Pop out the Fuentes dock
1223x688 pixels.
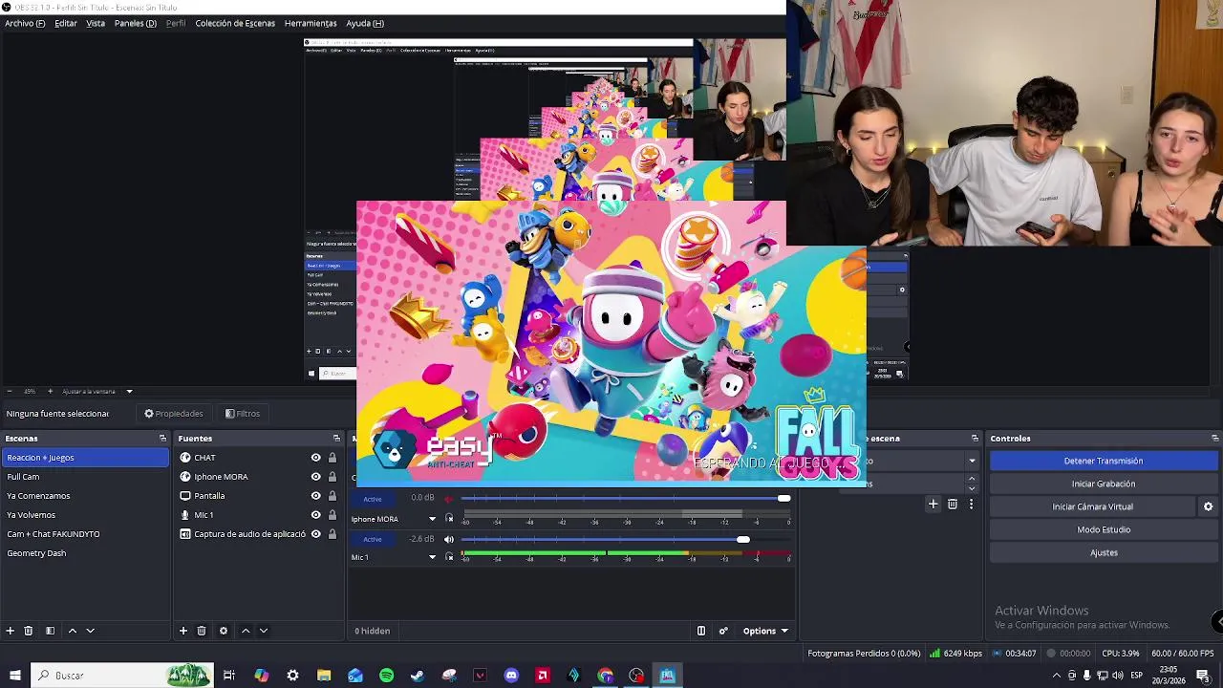click(335, 439)
